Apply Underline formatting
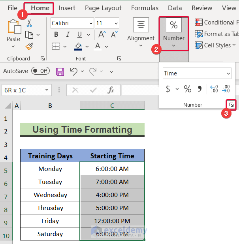The width and height of the screenshot is (239, 244). coord(79,34)
